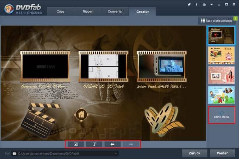Click the prison break video thumbnail

pyautogui.click(x=161, y=66)
